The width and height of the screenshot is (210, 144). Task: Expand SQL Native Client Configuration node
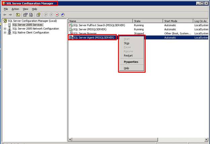5,33
